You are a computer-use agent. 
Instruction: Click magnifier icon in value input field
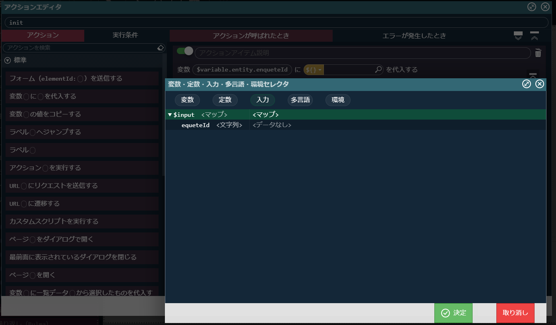378,70
